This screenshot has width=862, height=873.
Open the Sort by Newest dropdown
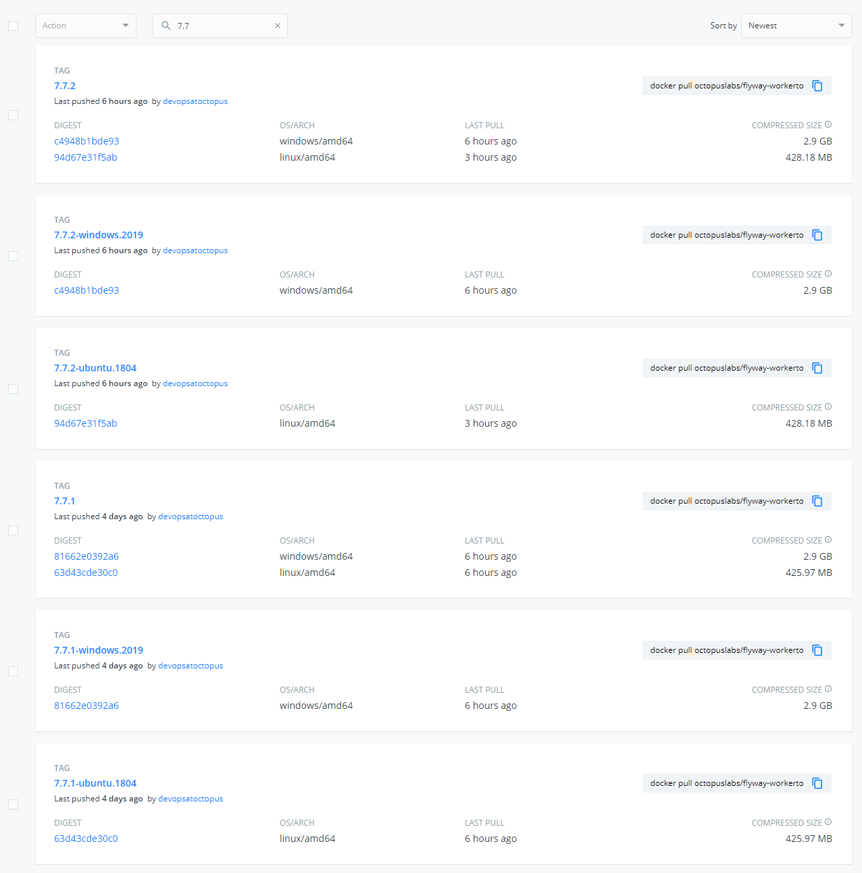point(796,25)
